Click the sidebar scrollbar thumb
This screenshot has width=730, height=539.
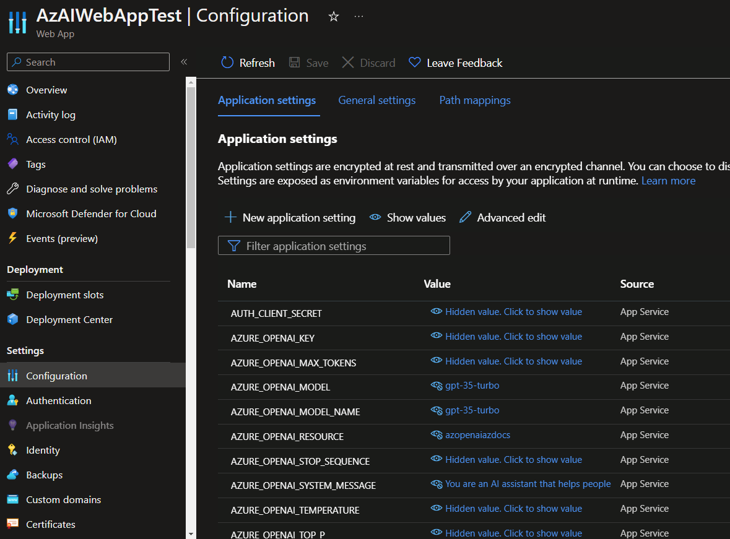(191, 168)
